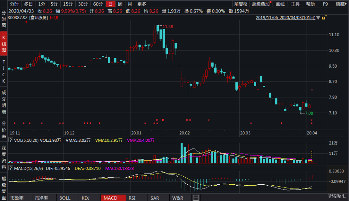Click the 20.02 date axis label
Viewport: 349px width, 201px height.
(185, 133)
